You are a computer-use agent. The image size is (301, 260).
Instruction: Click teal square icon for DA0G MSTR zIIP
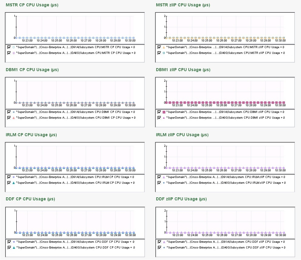pos(164,53)
